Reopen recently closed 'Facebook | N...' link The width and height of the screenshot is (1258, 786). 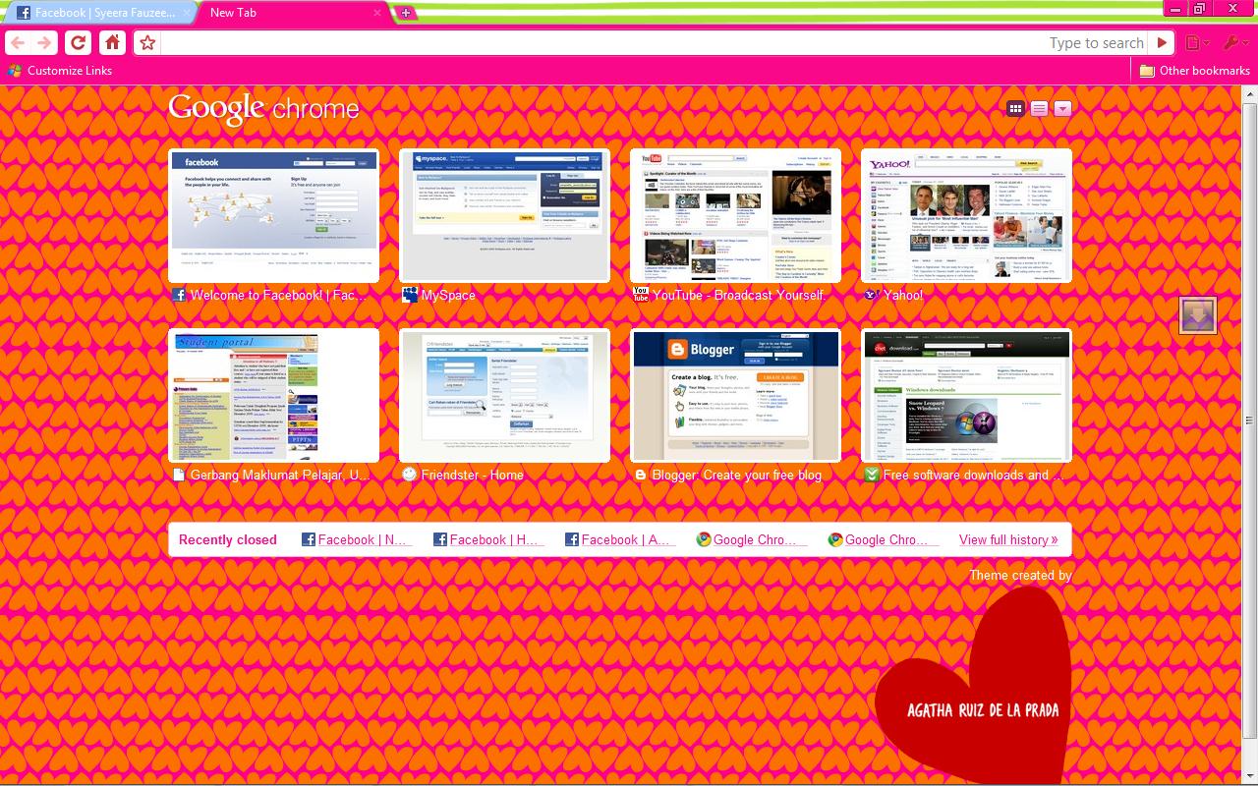pos(355,539)
